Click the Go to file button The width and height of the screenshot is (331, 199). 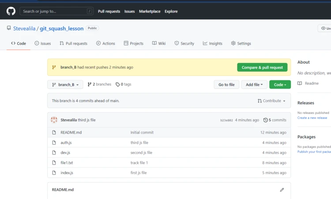pos(226,85)
